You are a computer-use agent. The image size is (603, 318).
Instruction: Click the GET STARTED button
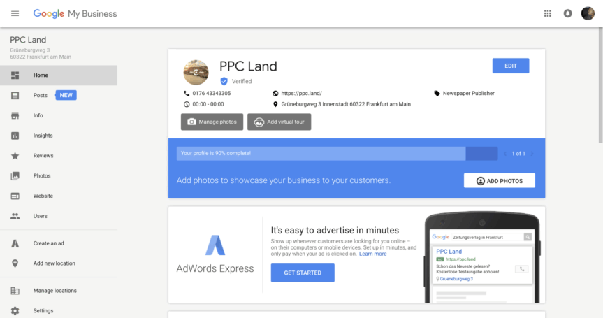click(x=303, y=273)
